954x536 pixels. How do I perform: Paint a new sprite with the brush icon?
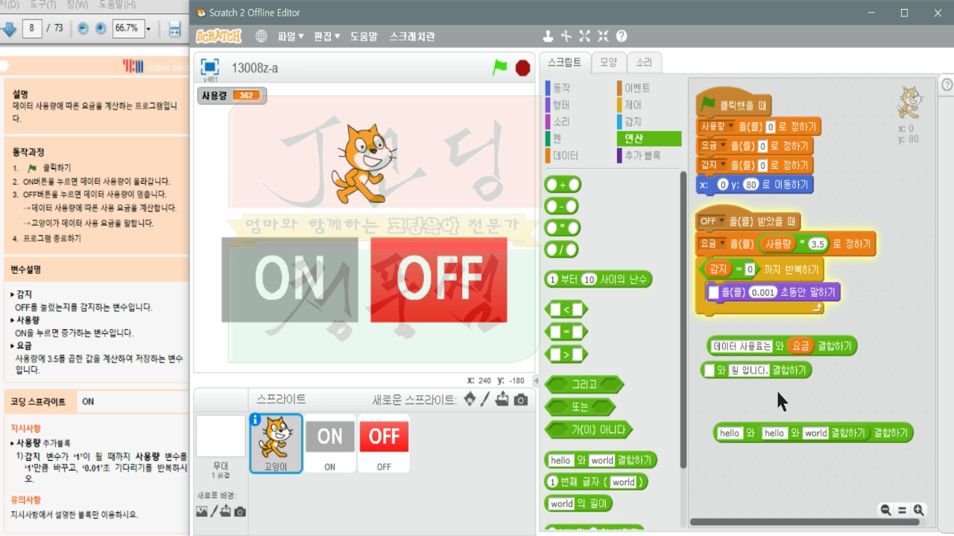[x=485, y=400]
